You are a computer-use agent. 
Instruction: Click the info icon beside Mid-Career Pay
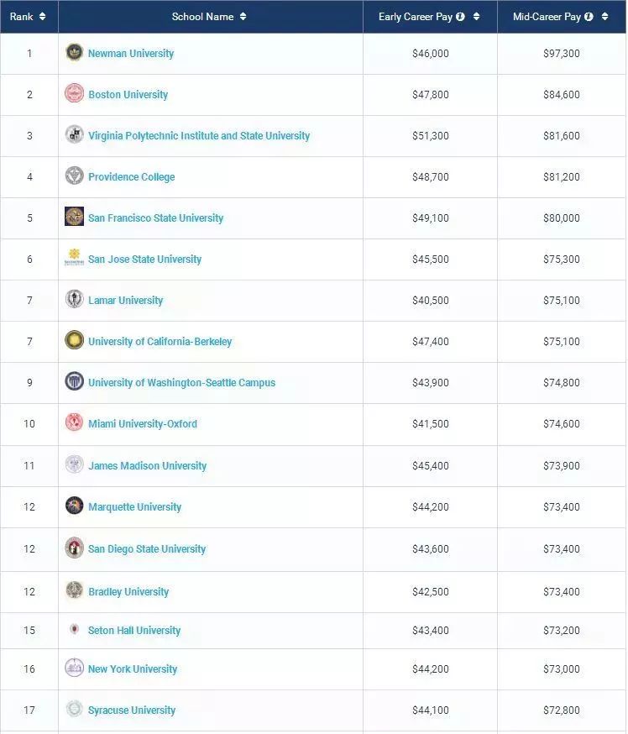pos(589,17)
